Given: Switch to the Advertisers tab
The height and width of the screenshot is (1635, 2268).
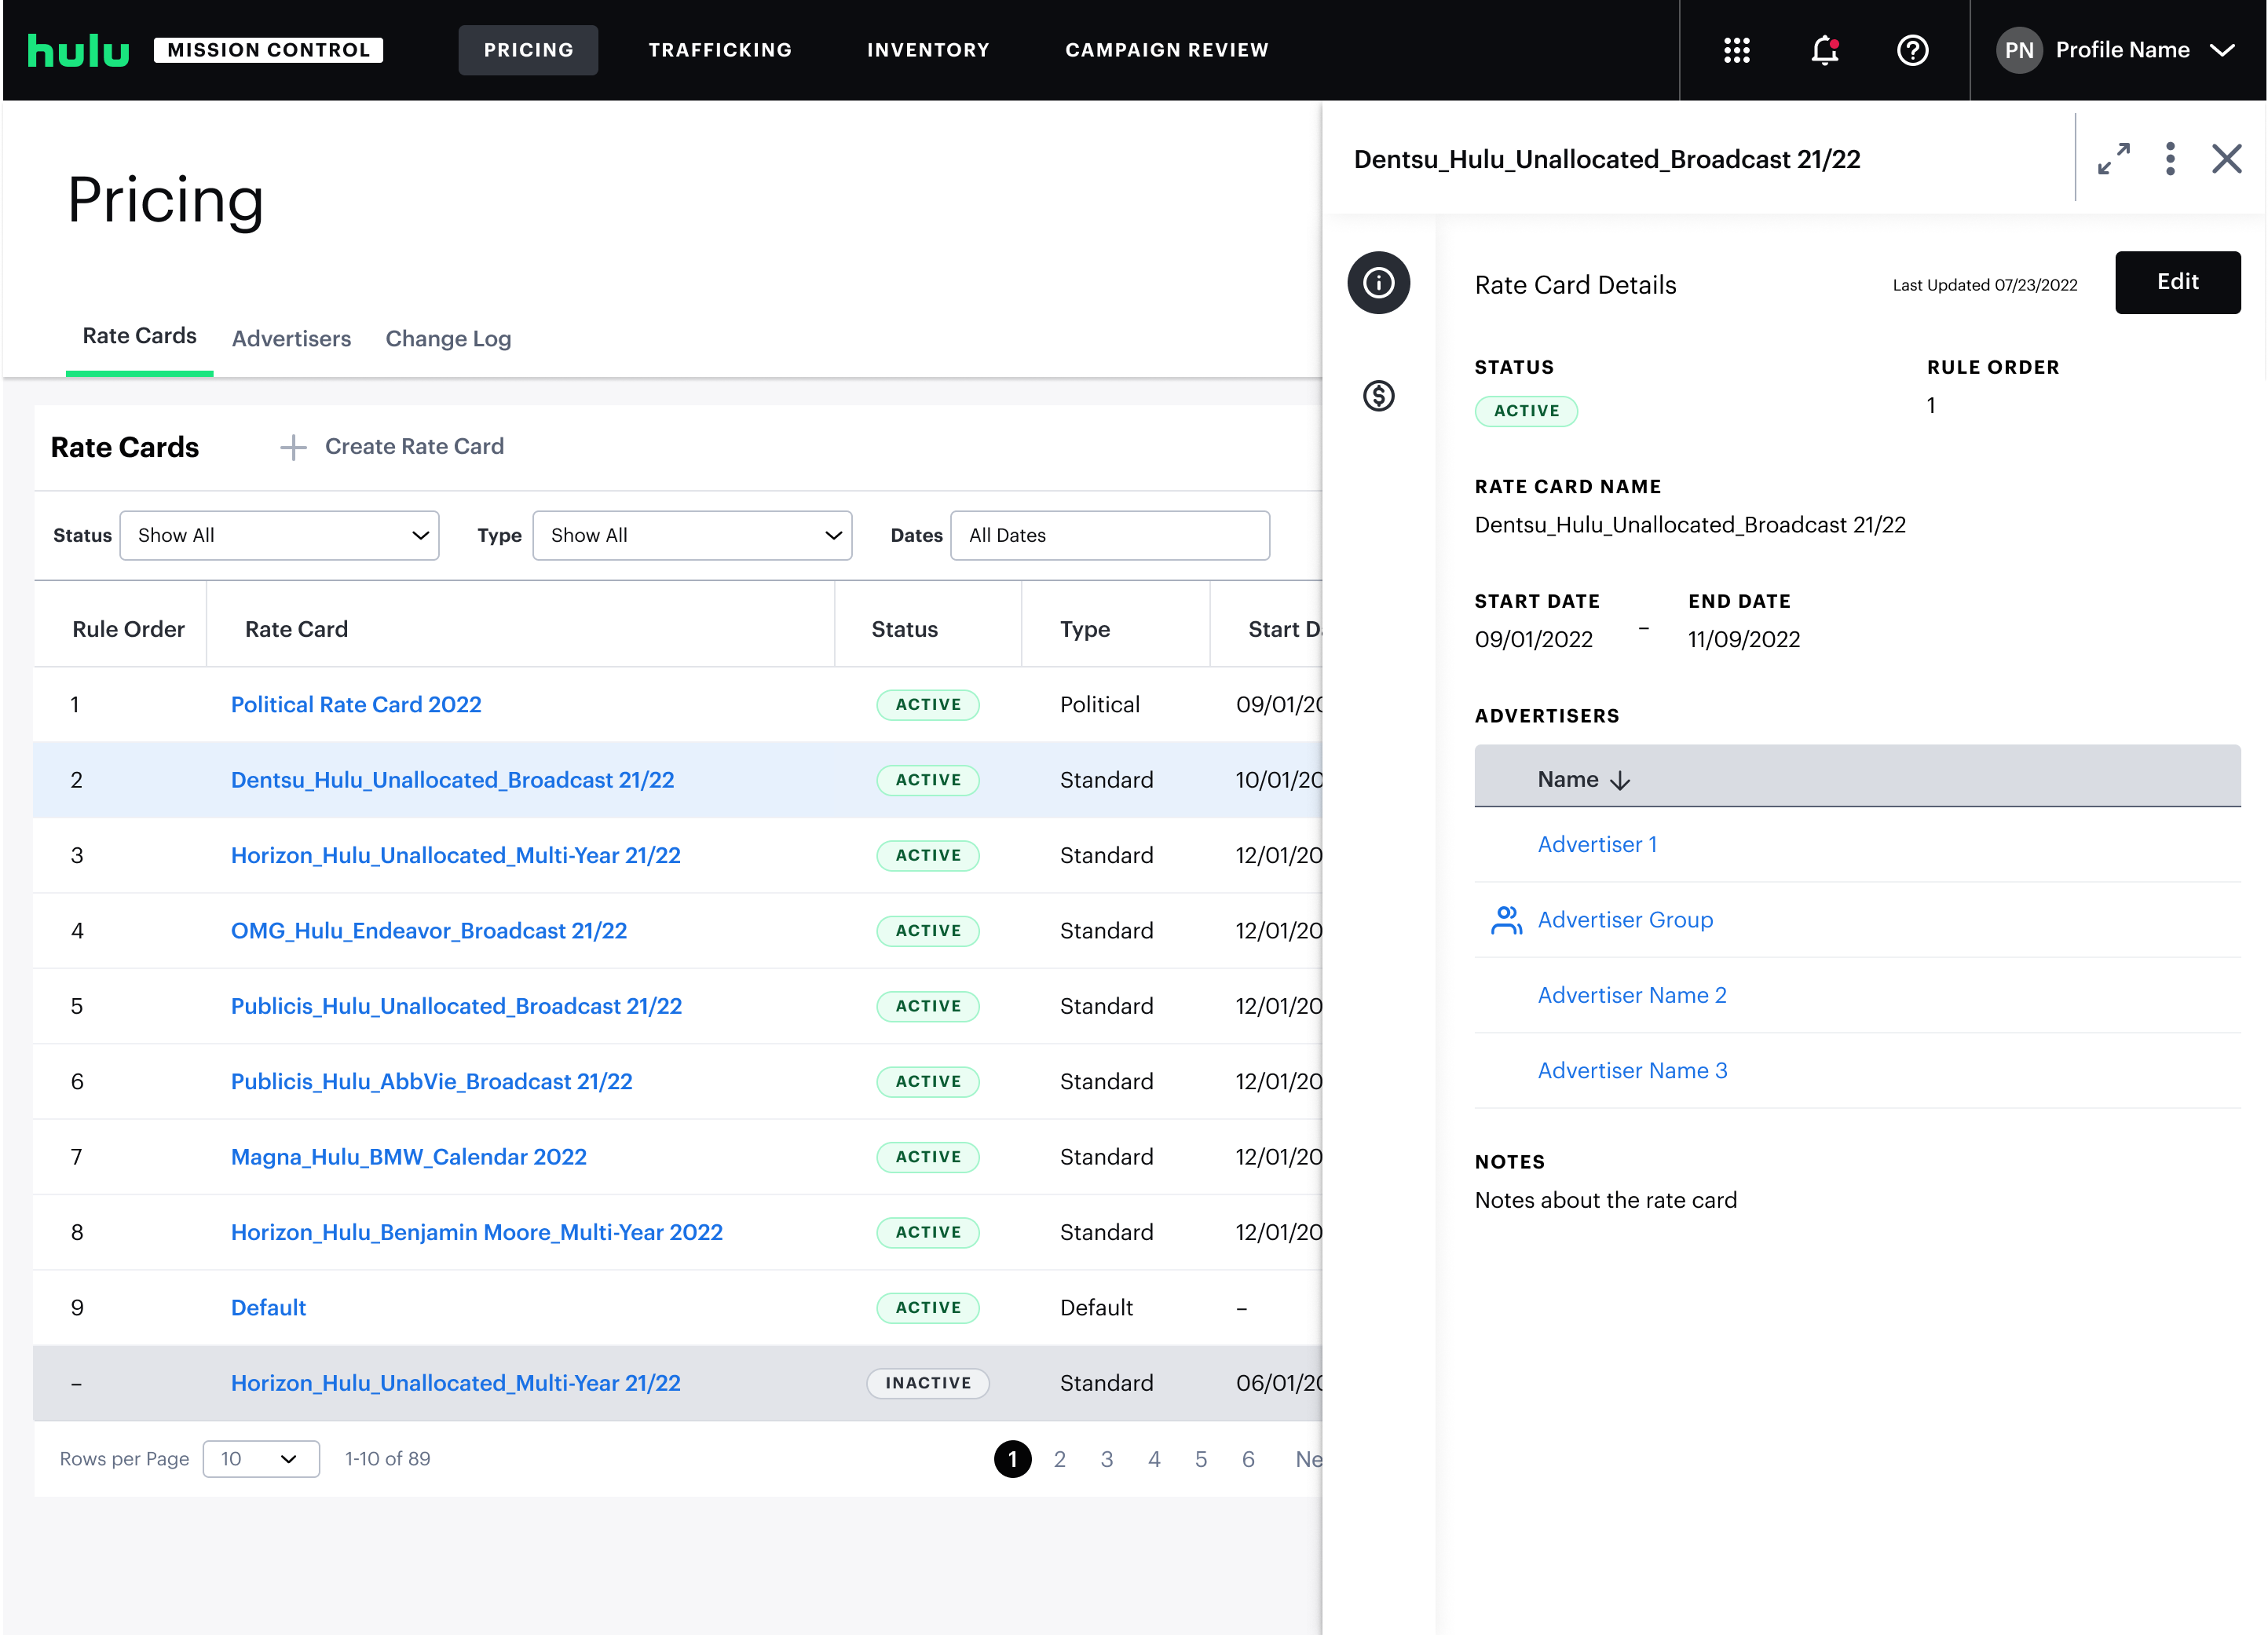Looking at the screenshot, I should point(291,339).
